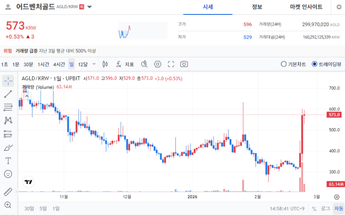Open the emoji sticker tool

pos(8,174)
